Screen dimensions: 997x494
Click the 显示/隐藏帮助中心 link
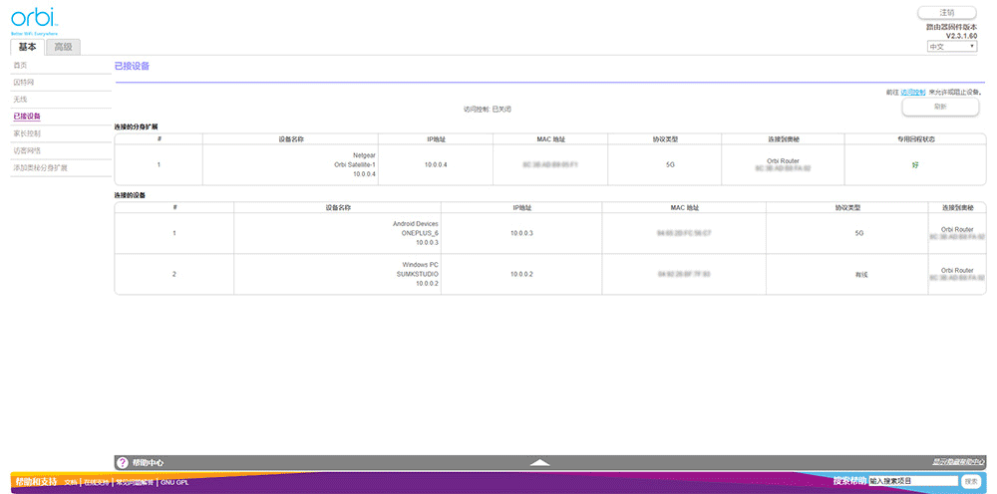click(x=958, y=462)
